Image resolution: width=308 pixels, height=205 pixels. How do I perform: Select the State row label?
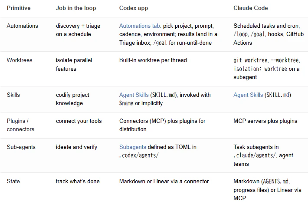13,181
